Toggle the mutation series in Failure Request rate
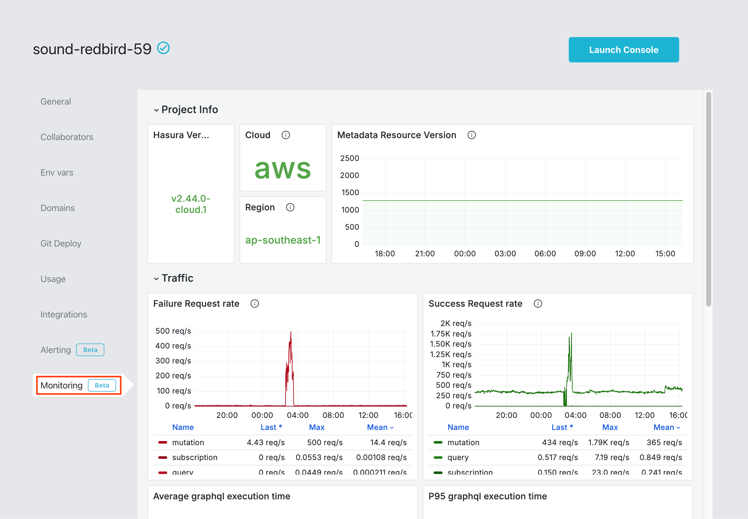Image resolution: width=748 pixels, height=519 pixels. [188, 442]
